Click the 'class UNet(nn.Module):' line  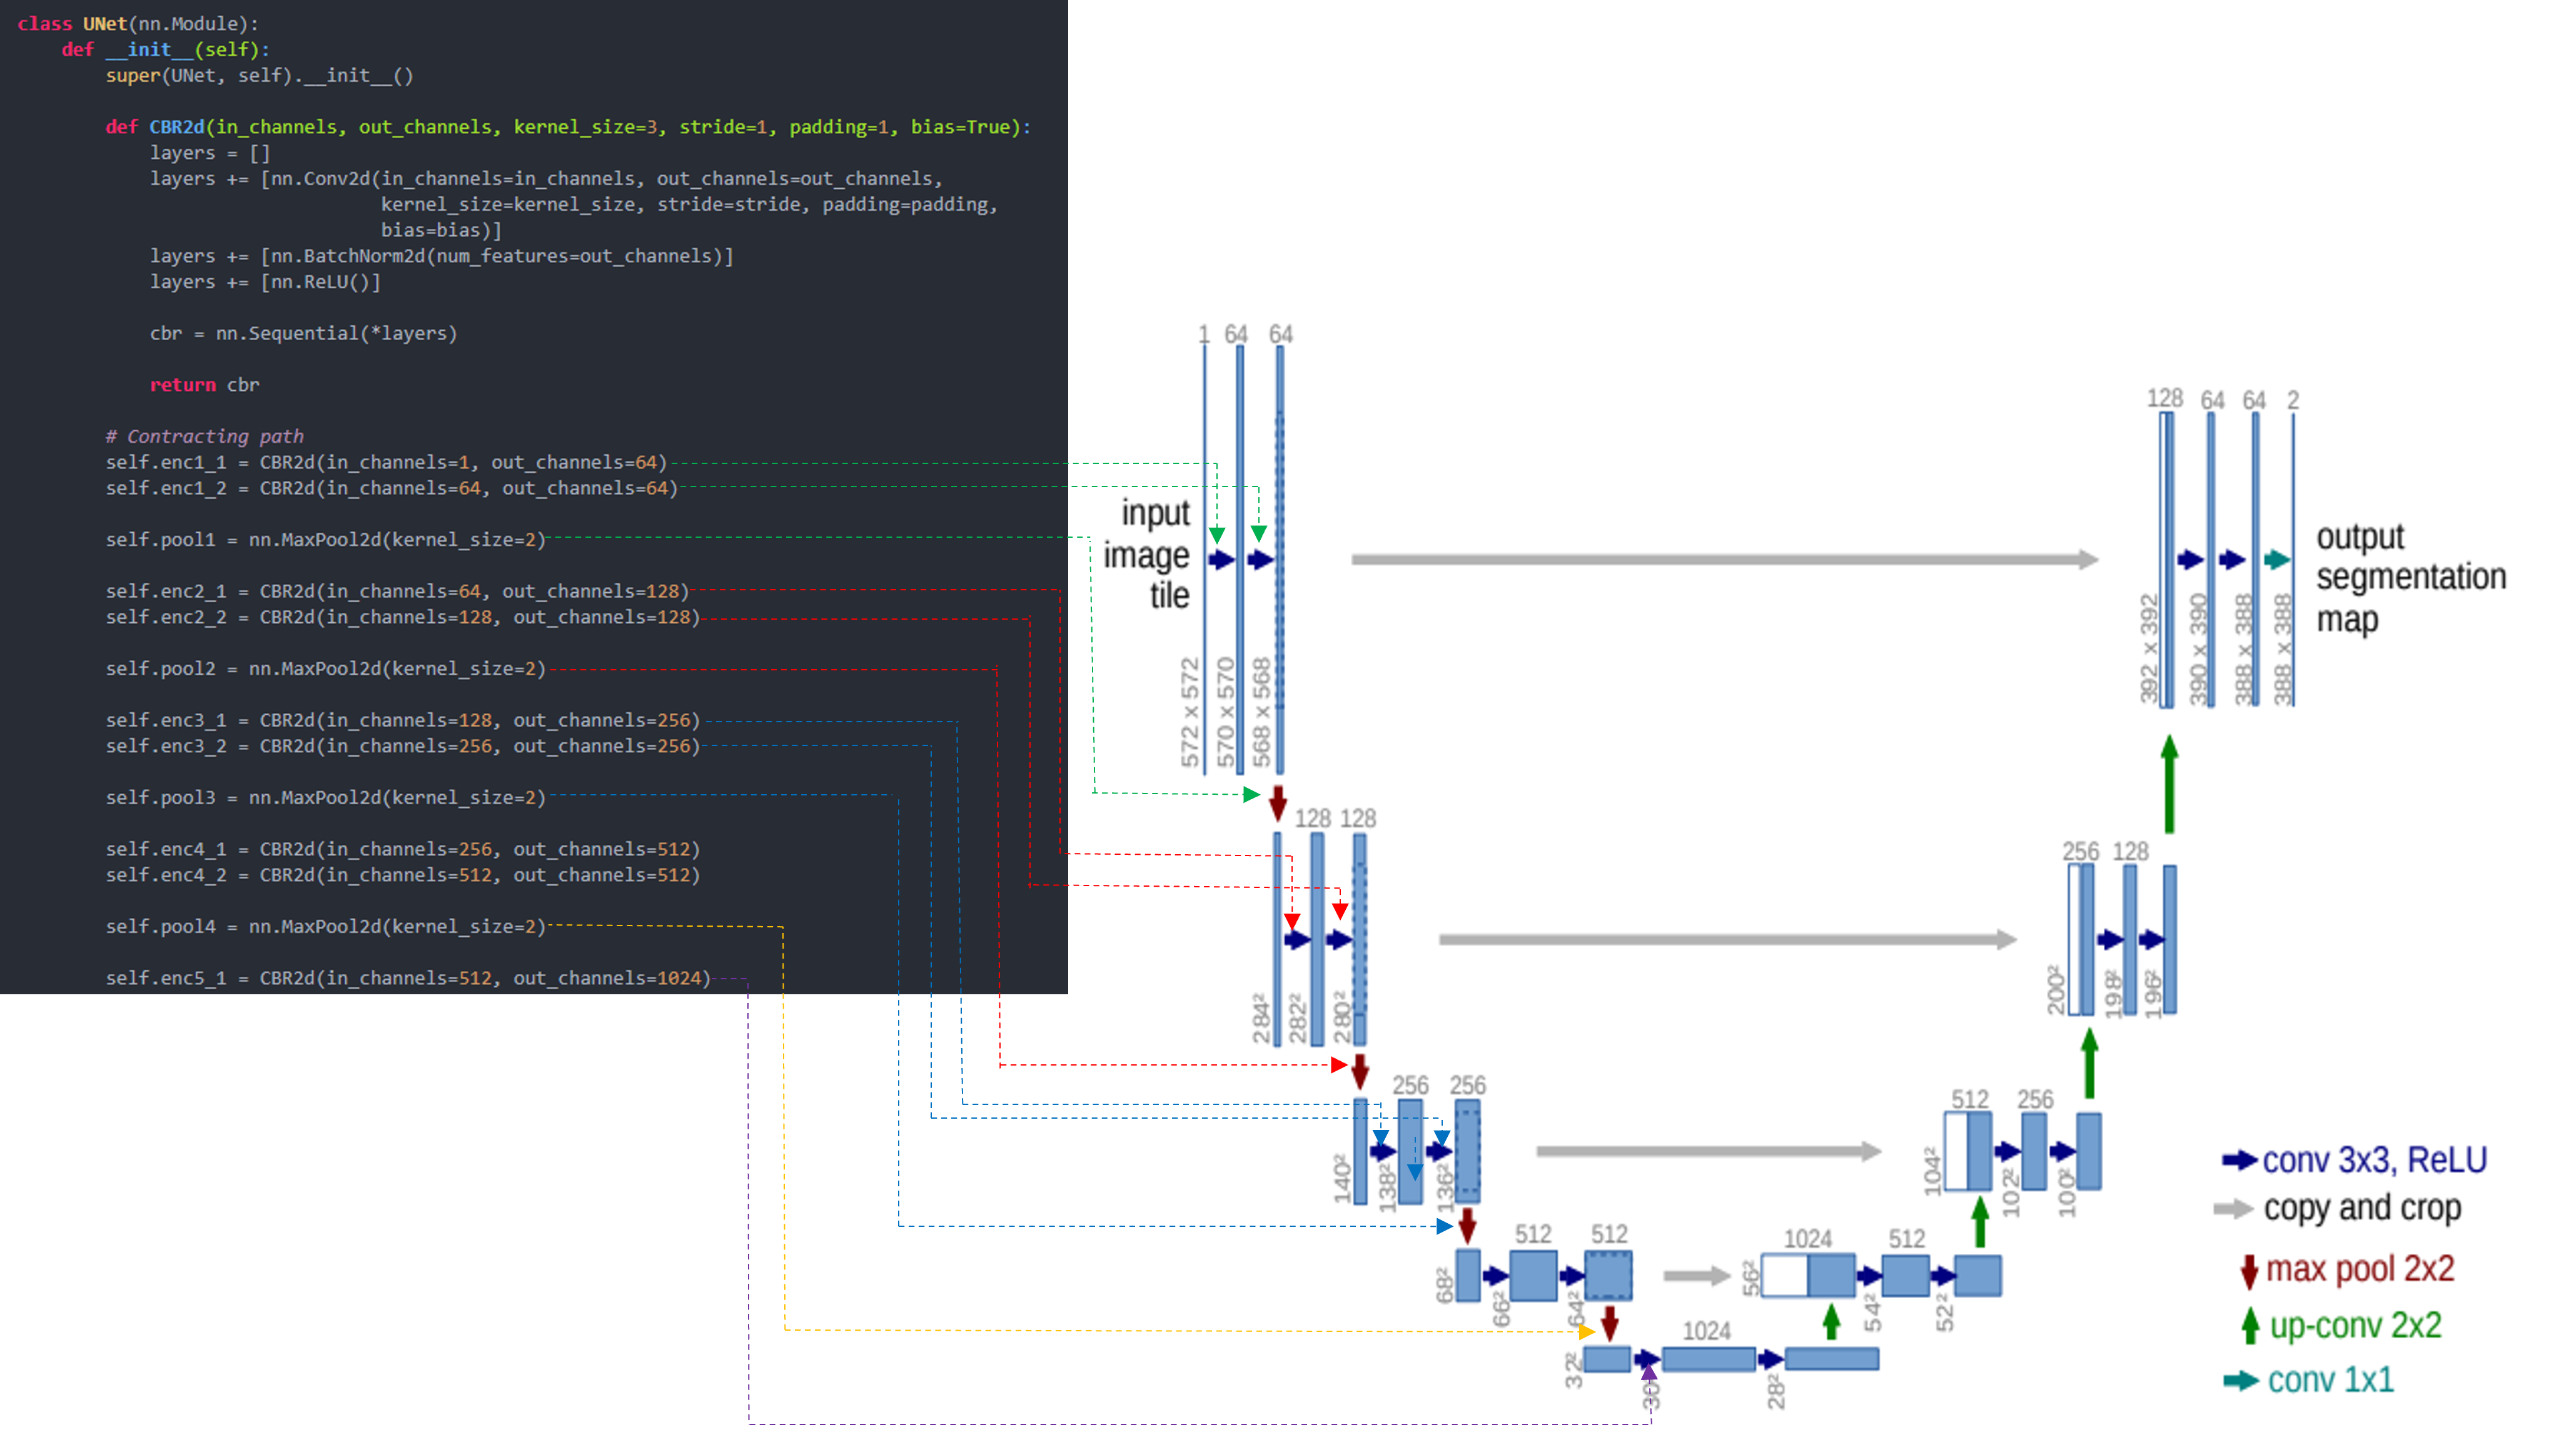click(x=138, y=23)
